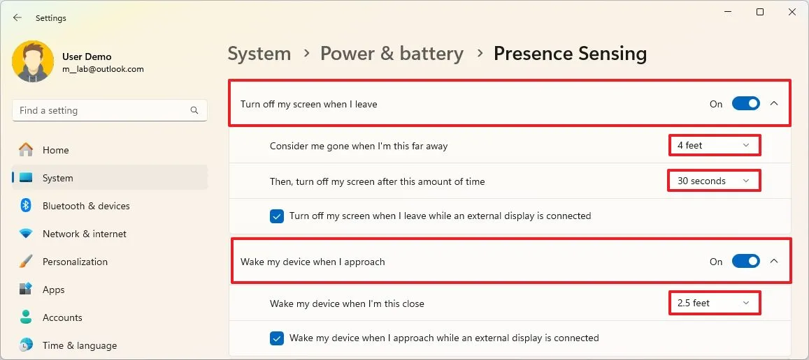Go to Power & battery breadcrumb
This screenshot has width=809, height=360.
[392, 54]
